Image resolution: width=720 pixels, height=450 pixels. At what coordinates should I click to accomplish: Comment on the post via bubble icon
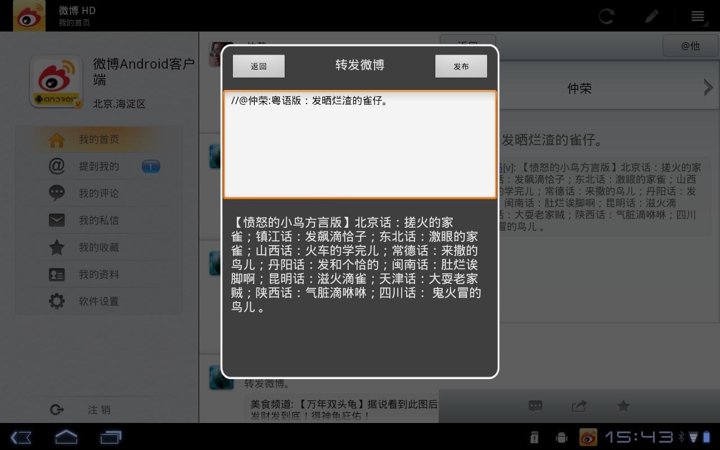pos(535,406)
